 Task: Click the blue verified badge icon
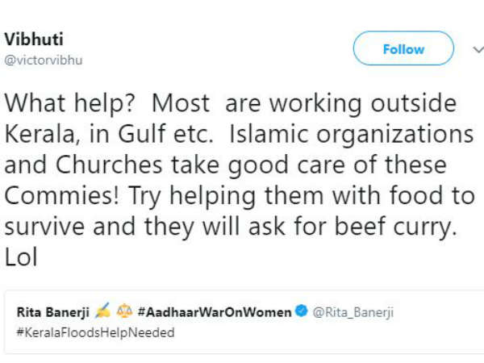tap(301, 311)
